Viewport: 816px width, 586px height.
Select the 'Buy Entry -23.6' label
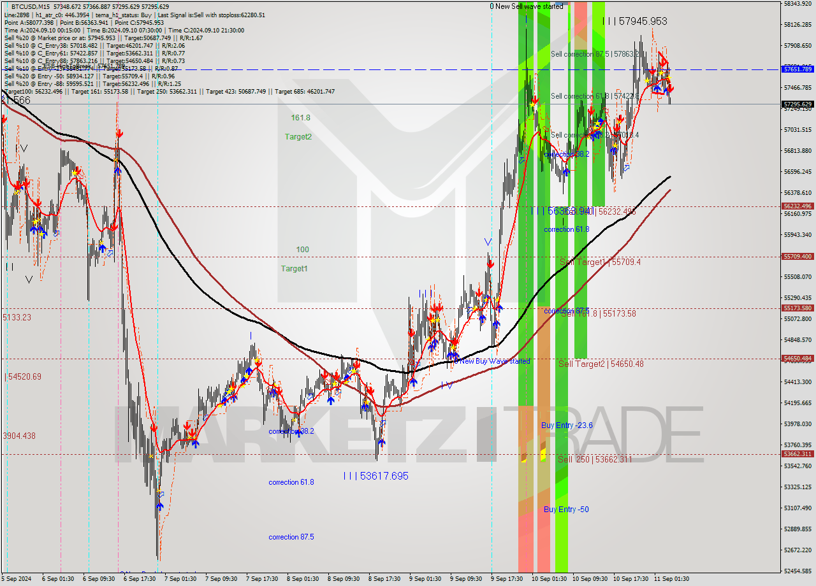pyautogui.click(x=567, y=425)
